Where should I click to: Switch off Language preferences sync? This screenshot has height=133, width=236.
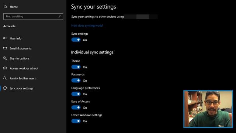pos(76,94)
